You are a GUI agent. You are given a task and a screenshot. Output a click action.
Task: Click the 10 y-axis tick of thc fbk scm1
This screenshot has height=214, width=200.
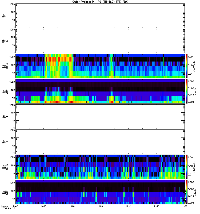(x=14, y=199)
